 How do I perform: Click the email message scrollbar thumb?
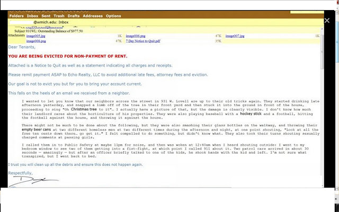coord(322,52)
